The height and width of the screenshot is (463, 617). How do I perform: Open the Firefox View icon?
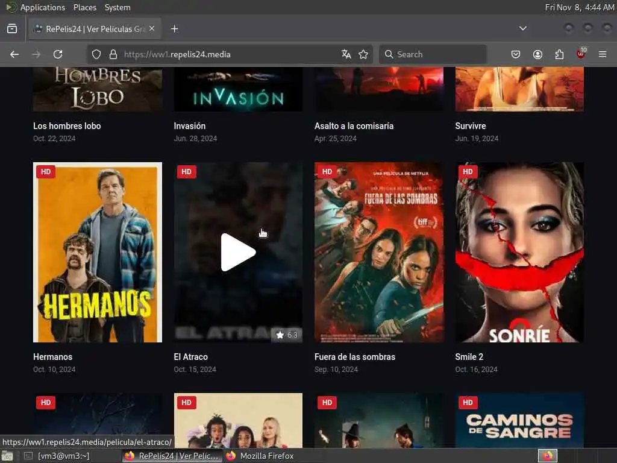pyautogui.click(x=12, y=29)
